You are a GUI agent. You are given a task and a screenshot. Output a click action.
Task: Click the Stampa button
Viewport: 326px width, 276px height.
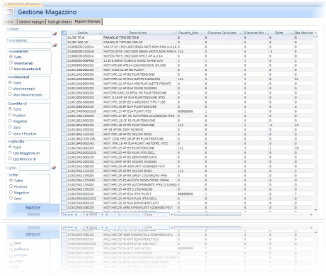[x=33, y=214]
